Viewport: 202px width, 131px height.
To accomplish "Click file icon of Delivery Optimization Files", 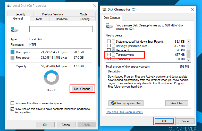I will [113, 46].
